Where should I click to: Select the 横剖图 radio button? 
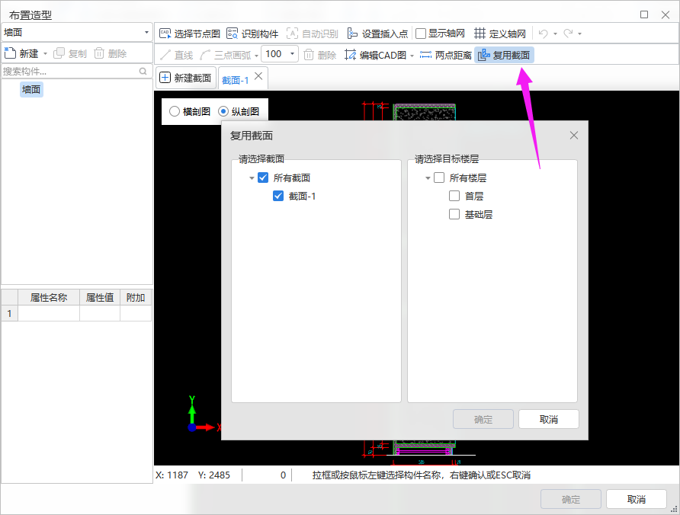(175, 111)
